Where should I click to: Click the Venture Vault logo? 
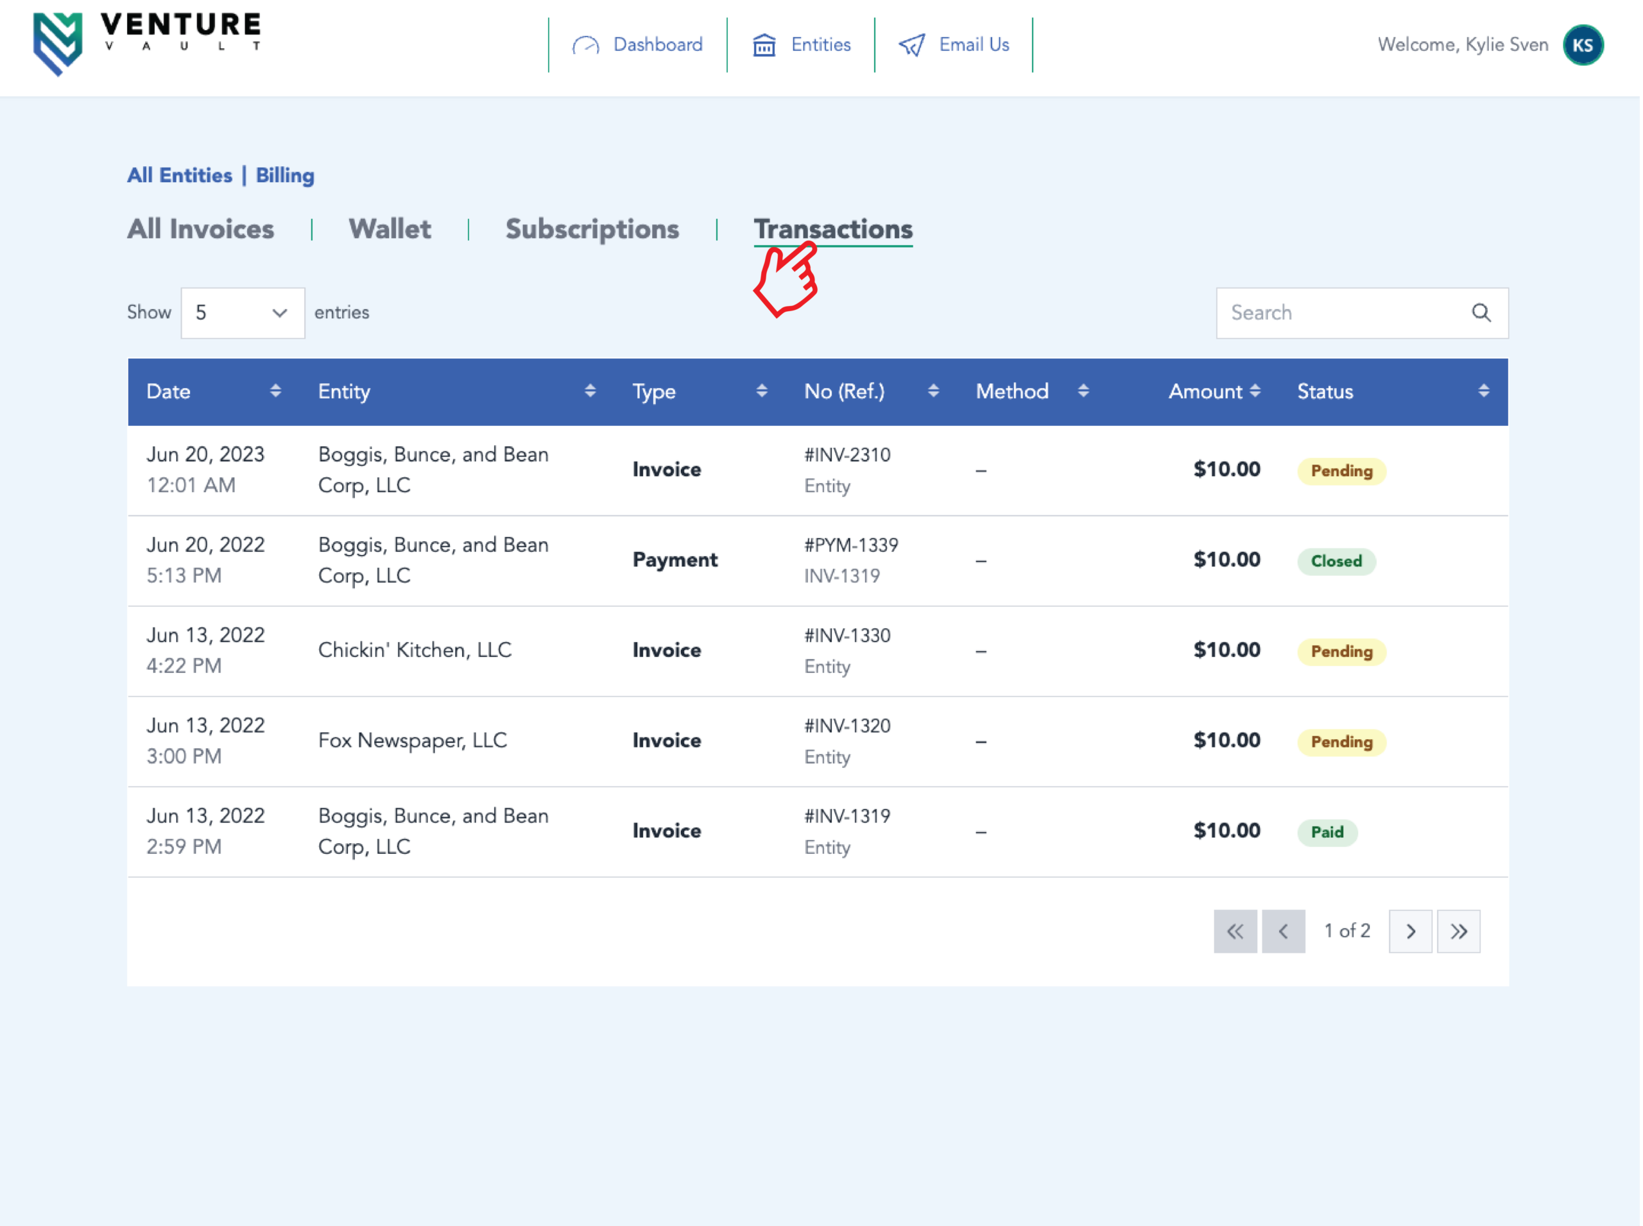(x=146, y=43)
